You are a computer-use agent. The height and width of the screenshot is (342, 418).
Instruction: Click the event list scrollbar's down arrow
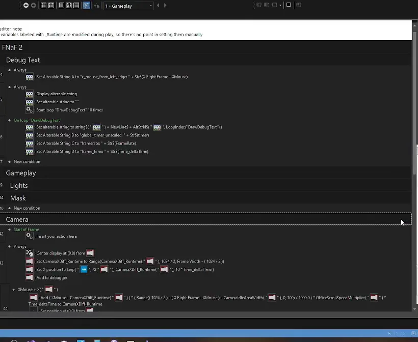(414, 309)
